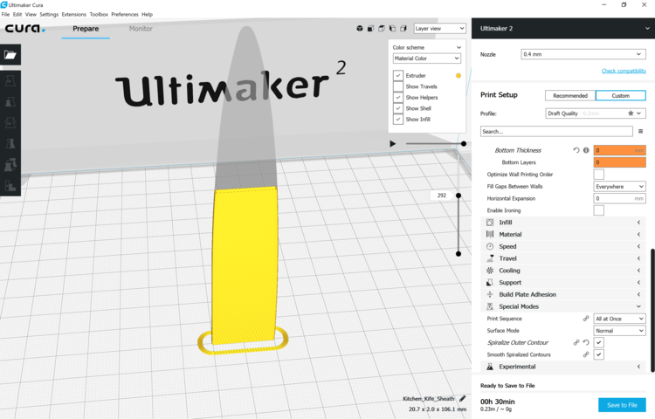The image size is (655, 419).
Task: Select the Mirror tool in left toolbar
Action: coord(10,143)
